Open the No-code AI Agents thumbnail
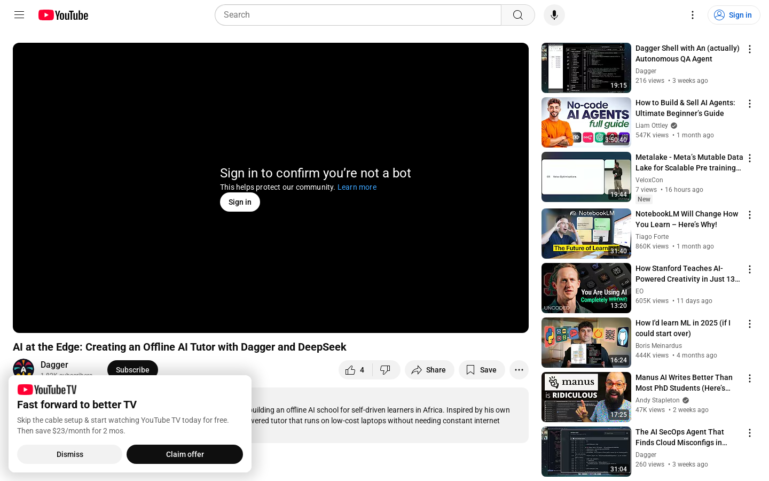Image resolution: width=769 pixels, height=481 pixels. point(586,122)
